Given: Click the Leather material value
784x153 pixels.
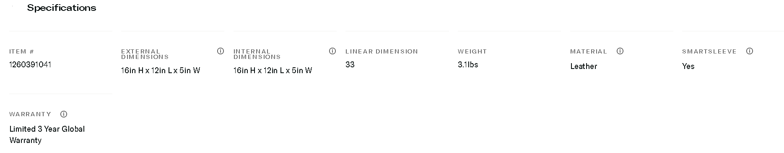Looking at the screenshot, I should [584, 66].
